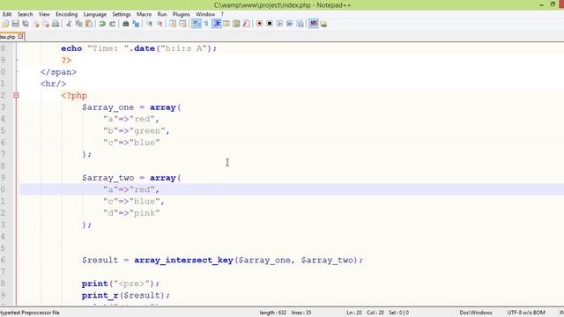The width and height of the screenshot is (564, 317).
Task: Open the Settings menu
Action: coord(122,14)
